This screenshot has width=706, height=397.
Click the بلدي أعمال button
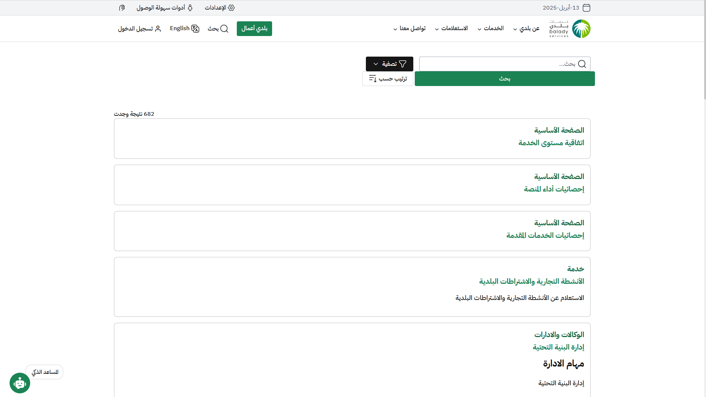254,29
